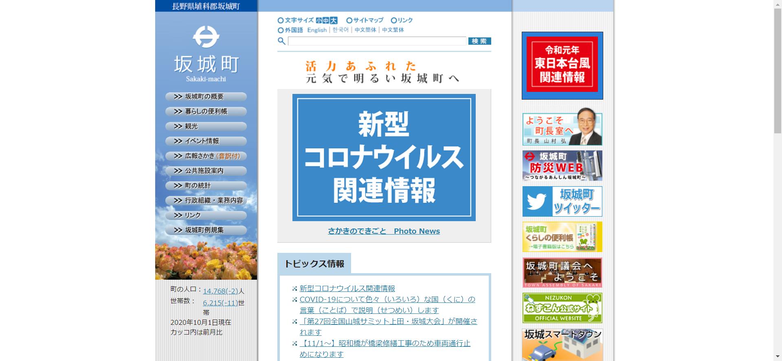
Task: Set text size to small (小)
Action: click(319, 20)
